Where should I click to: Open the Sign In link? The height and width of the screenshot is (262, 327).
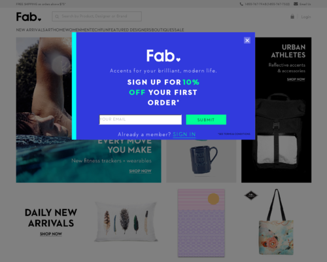(184, 134)
